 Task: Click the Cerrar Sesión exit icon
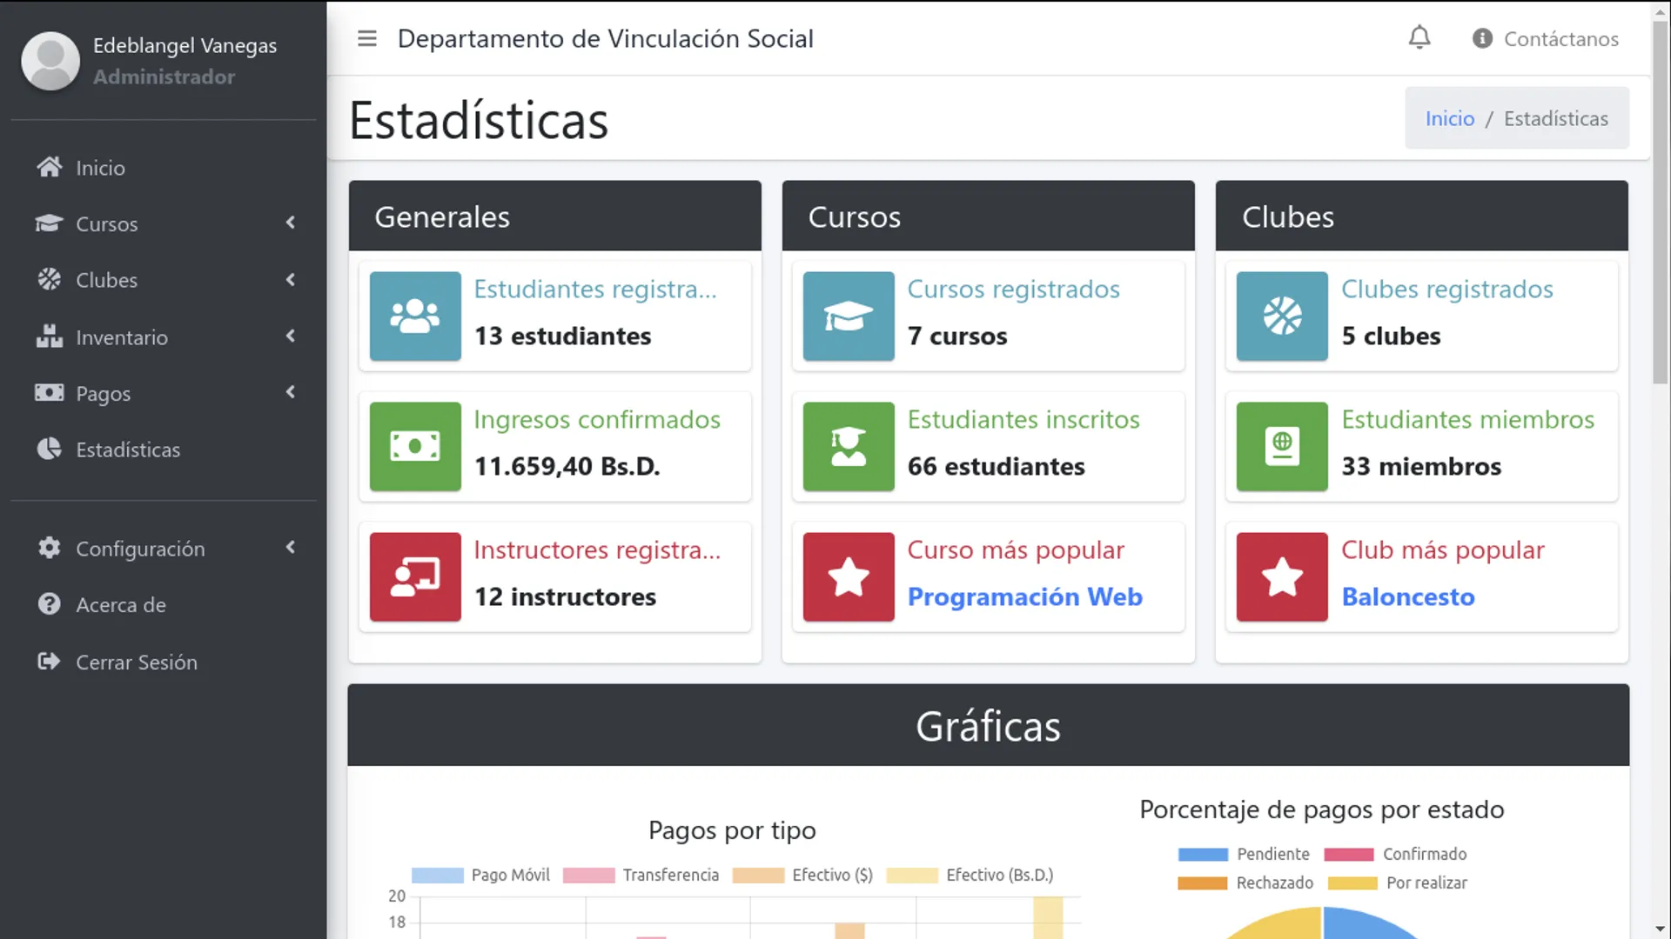coord(50,662)
